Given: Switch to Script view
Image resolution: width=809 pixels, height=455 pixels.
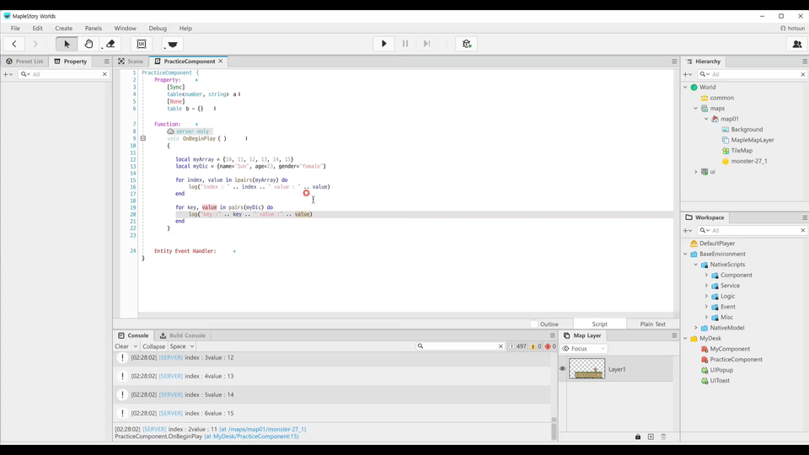Looking at the screenshot, I should click(599, 324).
